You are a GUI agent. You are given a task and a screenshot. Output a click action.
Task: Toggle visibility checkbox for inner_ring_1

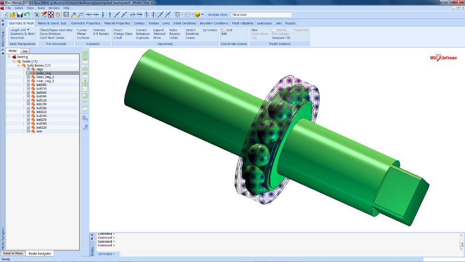pyautogui.click(x=29, y=77)
